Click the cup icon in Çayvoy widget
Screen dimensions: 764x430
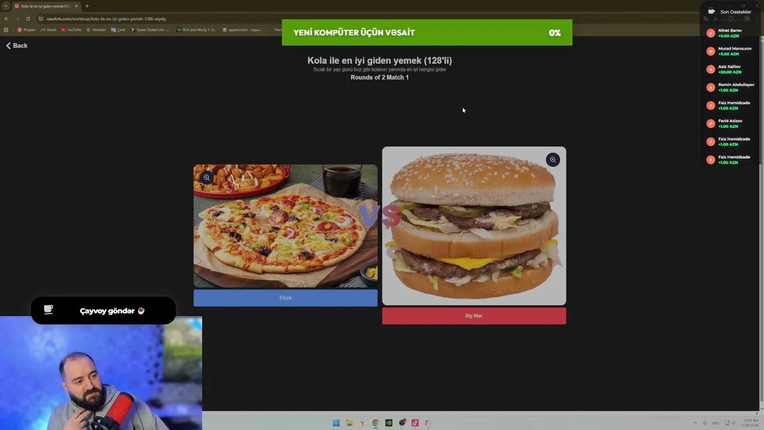pyautogui.click(x=48, y=309)
